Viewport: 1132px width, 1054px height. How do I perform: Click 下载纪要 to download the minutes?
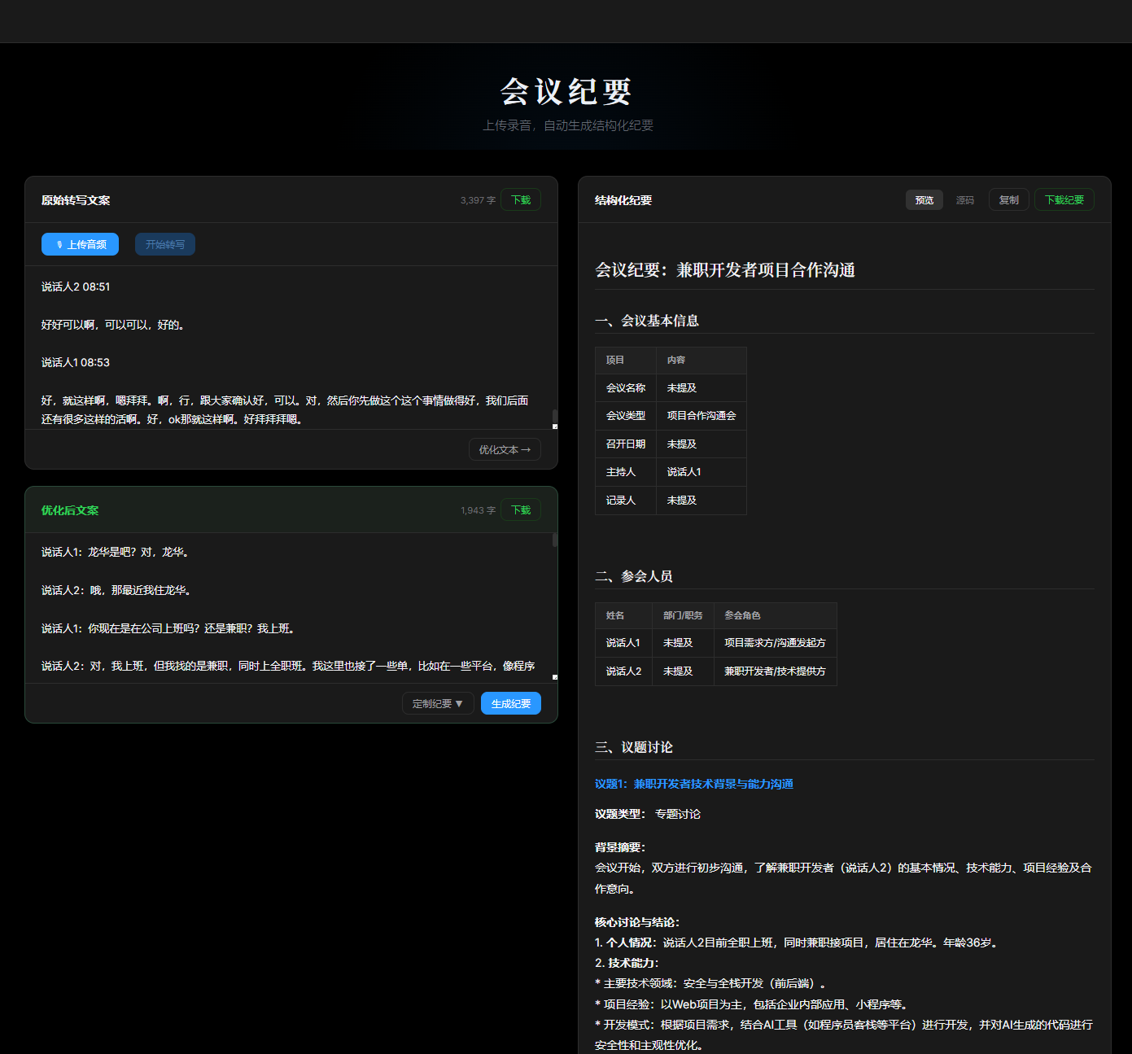[x=1064, y=199]
